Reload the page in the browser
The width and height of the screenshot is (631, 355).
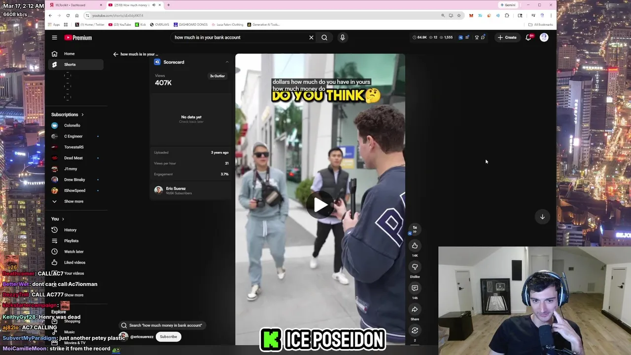tap(68, 15)
